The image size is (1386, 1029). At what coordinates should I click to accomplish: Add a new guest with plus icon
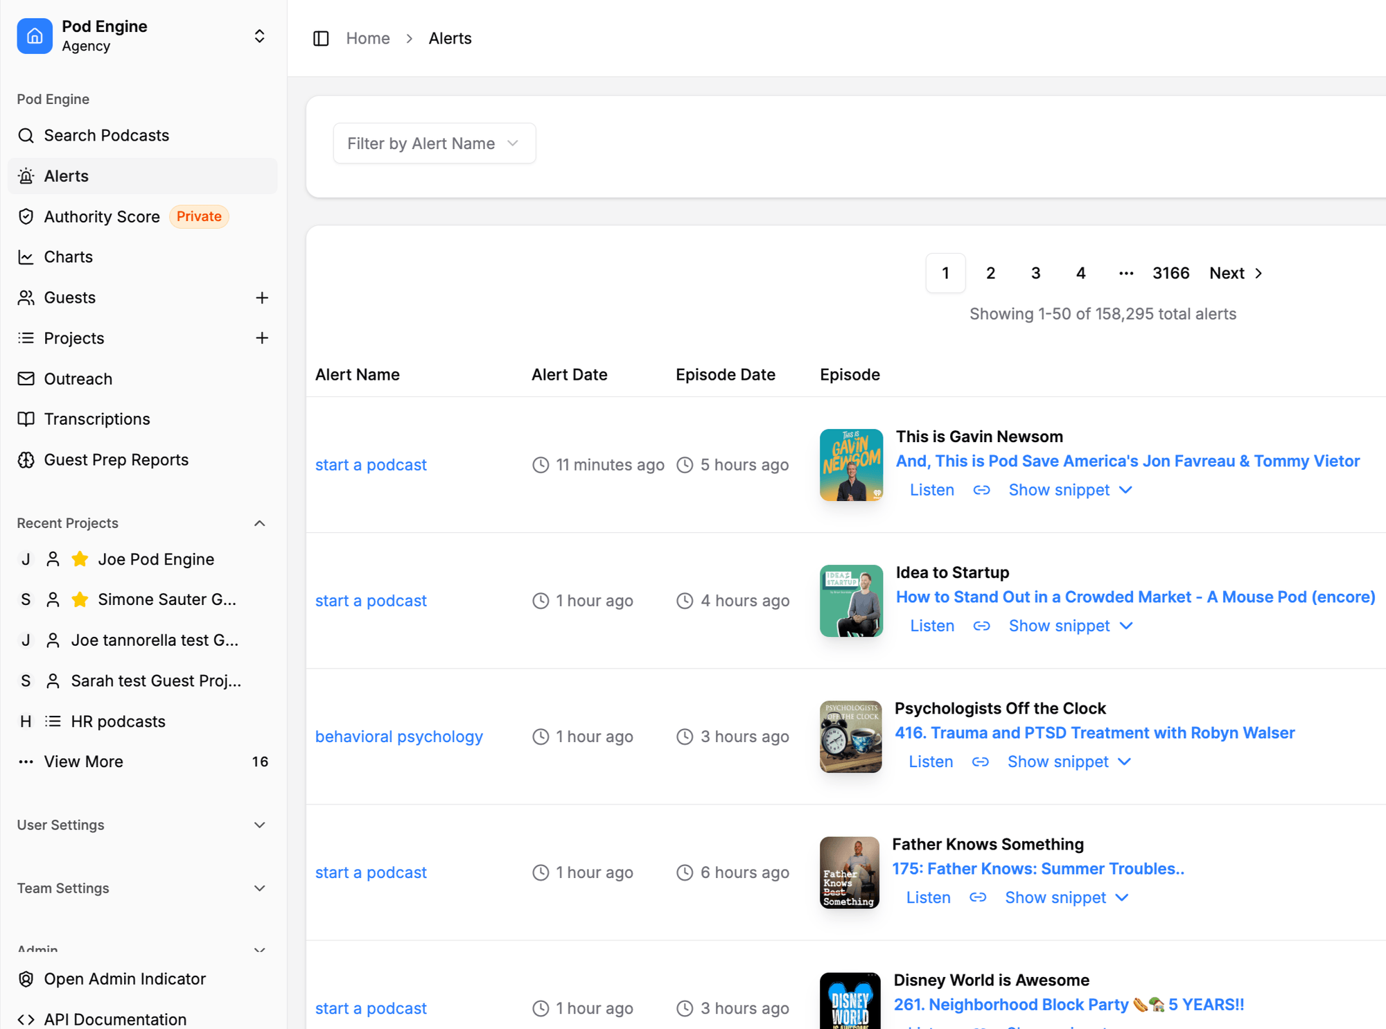tap(262, 297)
